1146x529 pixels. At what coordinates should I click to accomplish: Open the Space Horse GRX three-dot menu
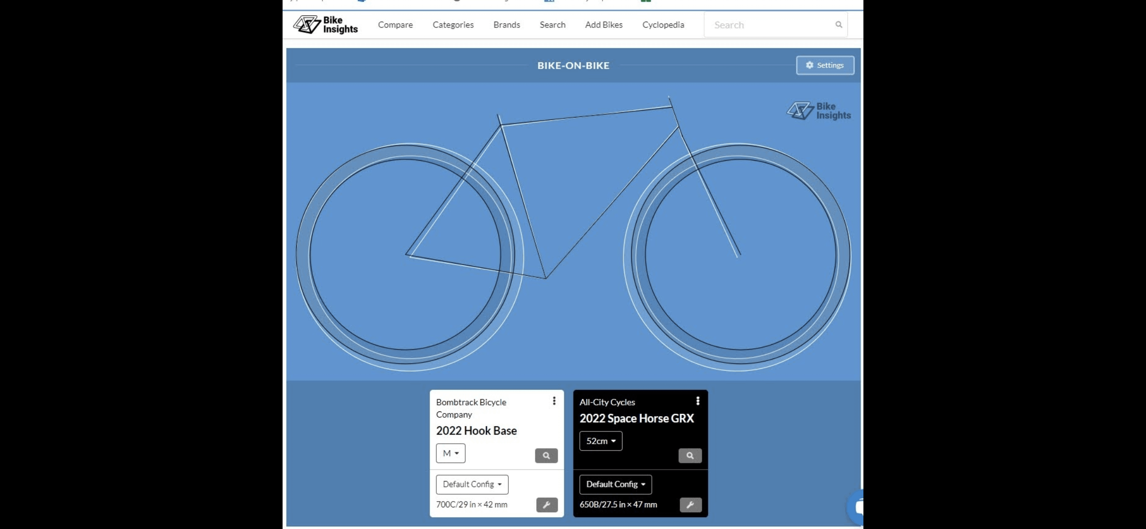tap(698, 401)
